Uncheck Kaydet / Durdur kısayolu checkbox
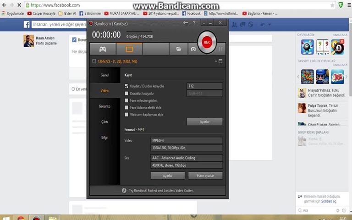 [126, 86]
